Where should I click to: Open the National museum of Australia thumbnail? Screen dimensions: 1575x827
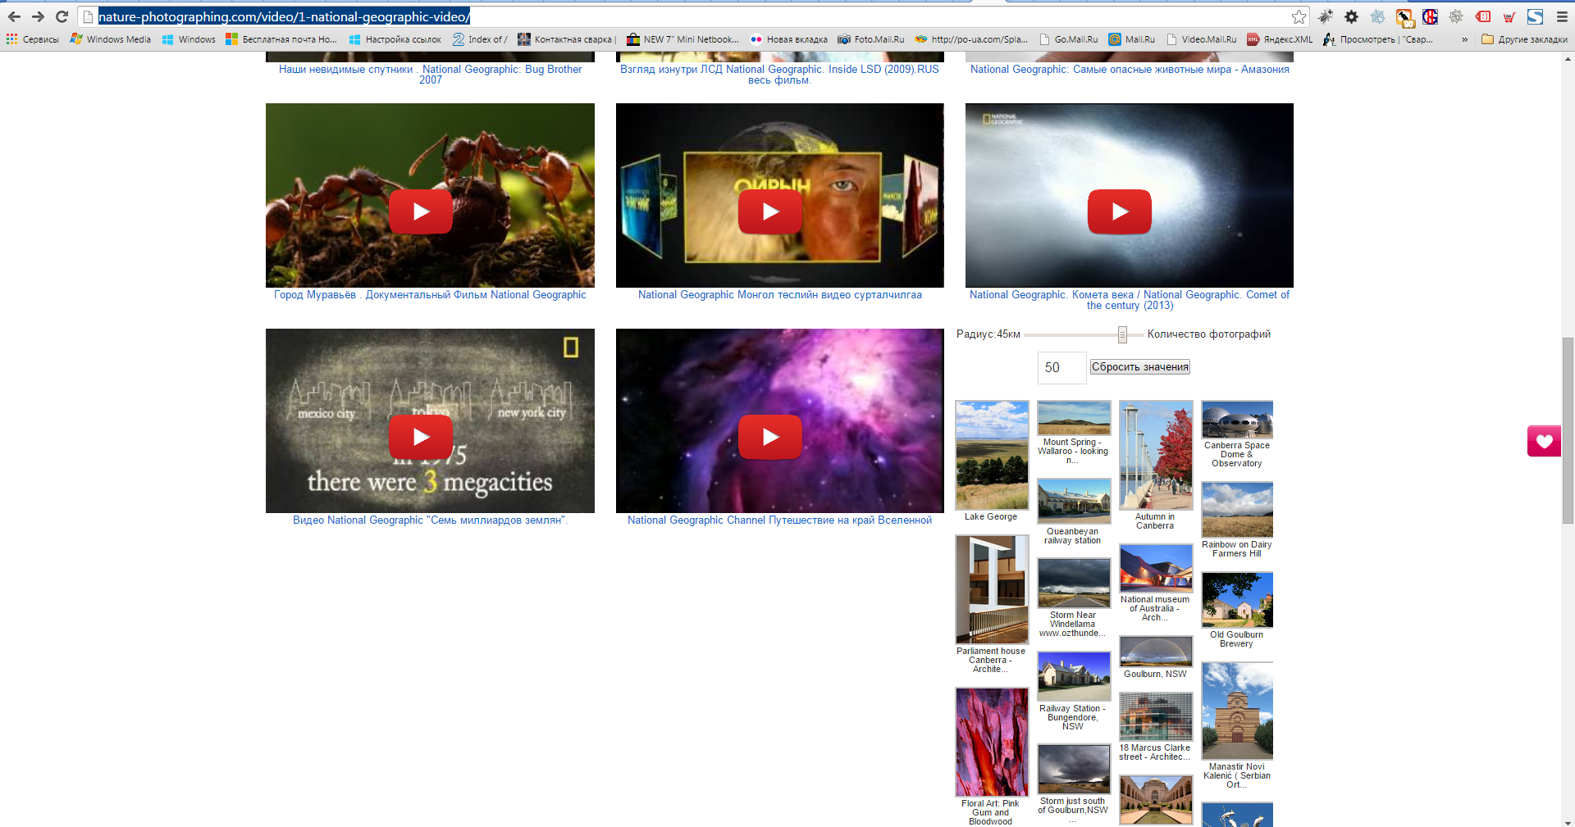(1156, 568)
